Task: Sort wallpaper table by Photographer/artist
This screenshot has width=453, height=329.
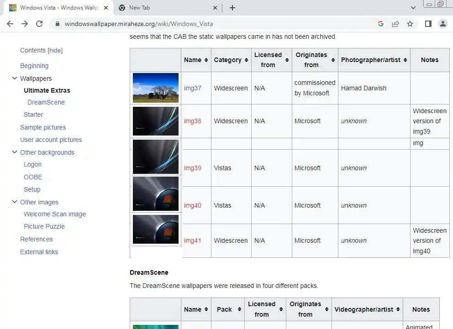Action: [x=374, y=60]
